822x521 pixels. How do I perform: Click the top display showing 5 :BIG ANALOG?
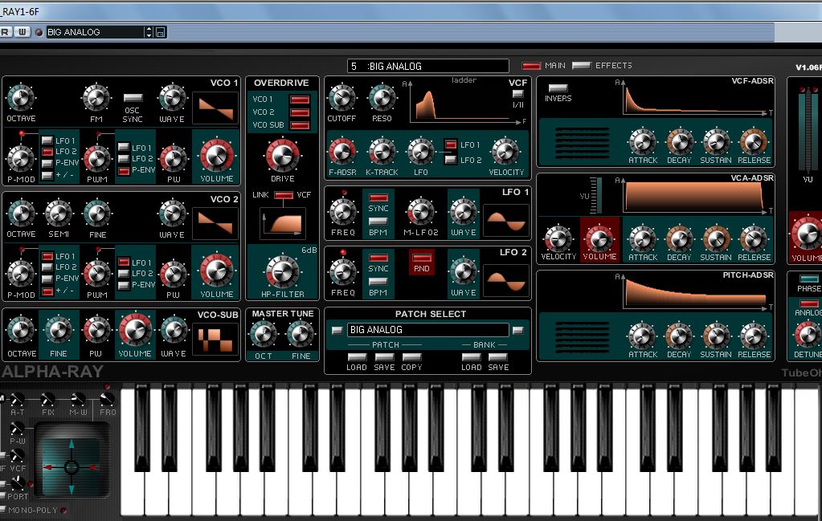click(x=427, y=66)
